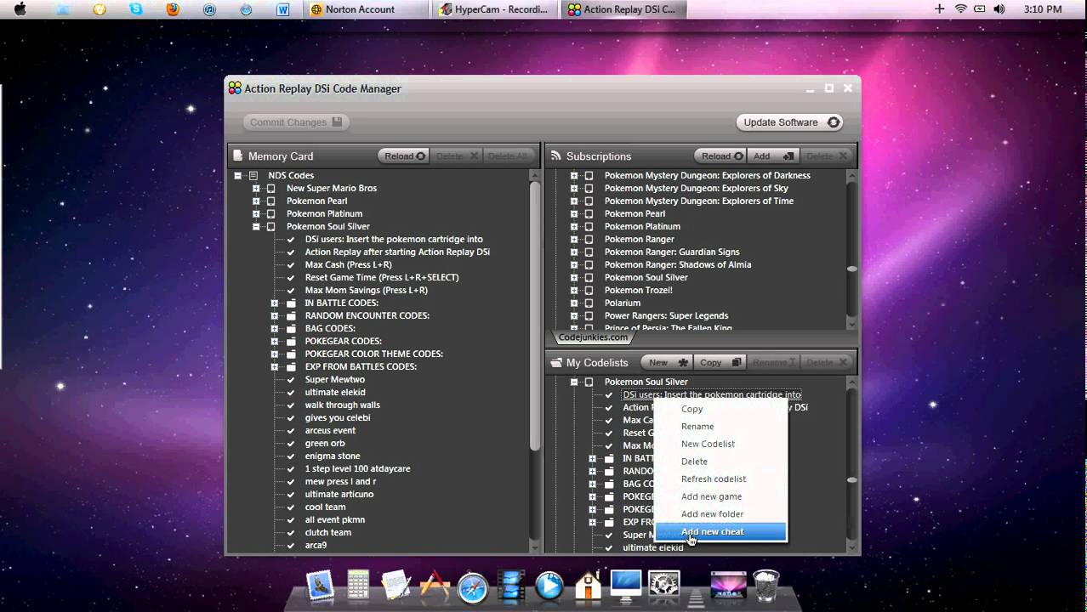Click the Norton yellow checkmark icon in top bar
The image size is (1087, 612).
coord(100,9)
